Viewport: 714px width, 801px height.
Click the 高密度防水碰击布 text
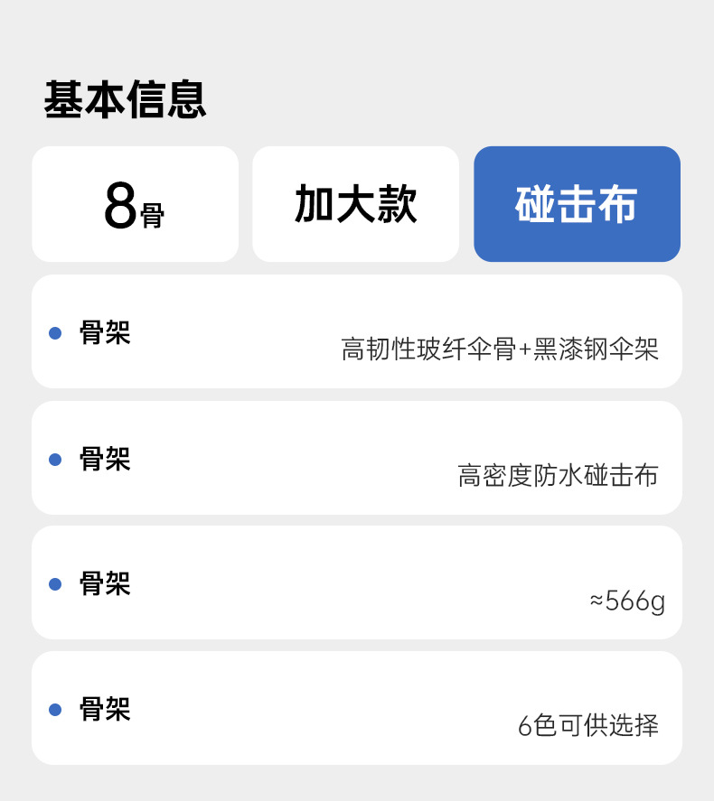[558, 475]
